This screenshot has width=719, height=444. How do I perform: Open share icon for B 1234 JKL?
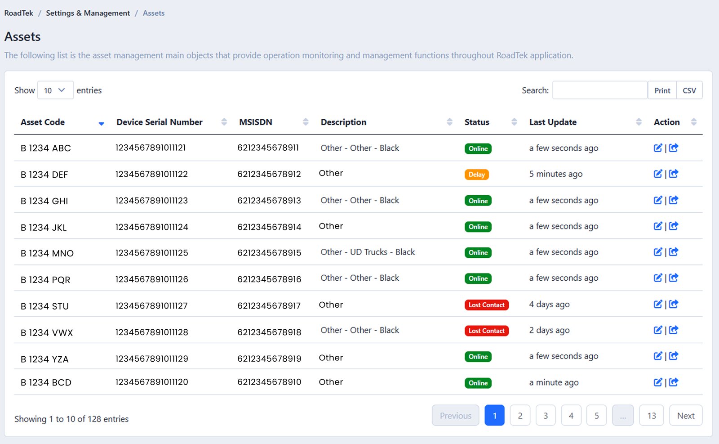tap(674, 226)
